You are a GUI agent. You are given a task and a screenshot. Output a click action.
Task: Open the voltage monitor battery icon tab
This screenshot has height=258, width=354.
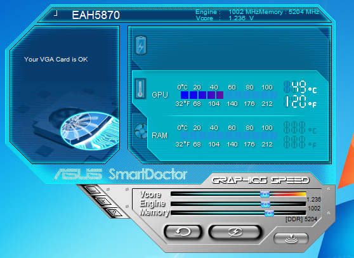click(x=141, y=45)
